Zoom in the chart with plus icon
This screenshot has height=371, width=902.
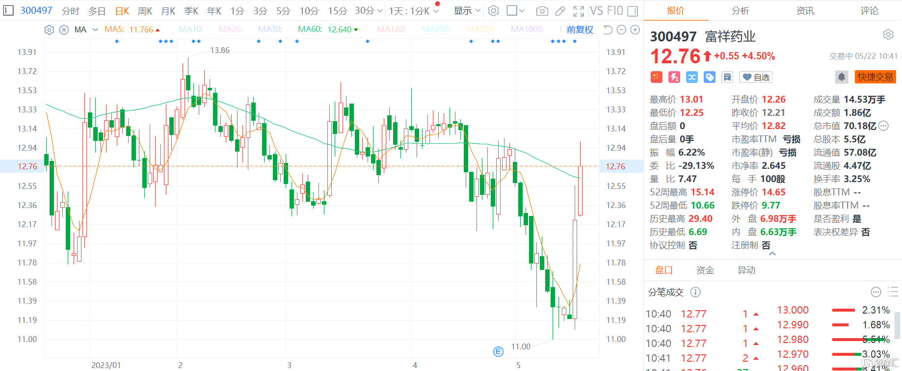(x=635, y=30)
